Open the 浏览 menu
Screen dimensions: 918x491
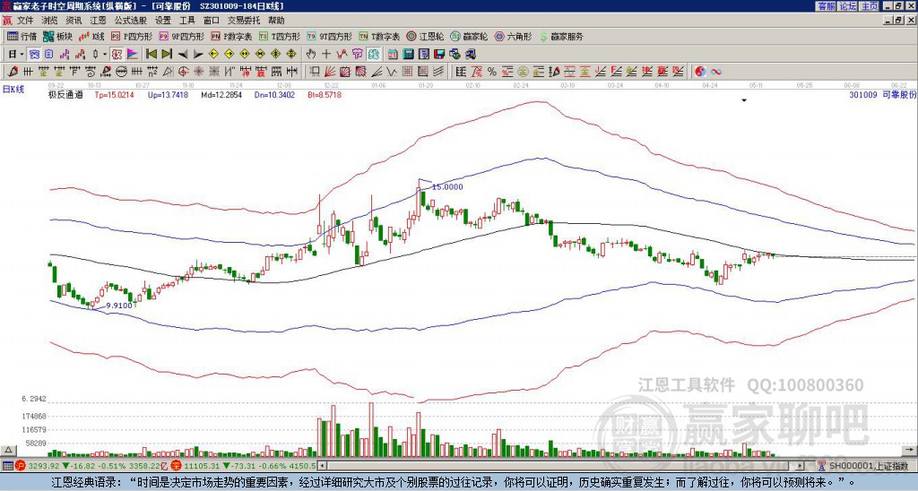tap(49, 21)
